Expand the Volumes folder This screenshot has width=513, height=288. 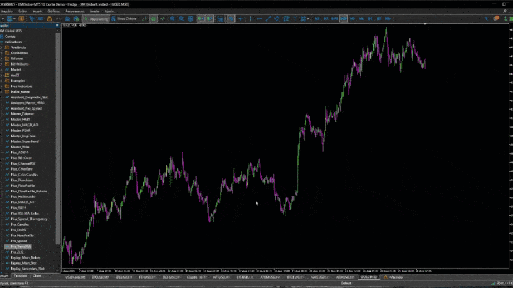(x=1, y=59)
